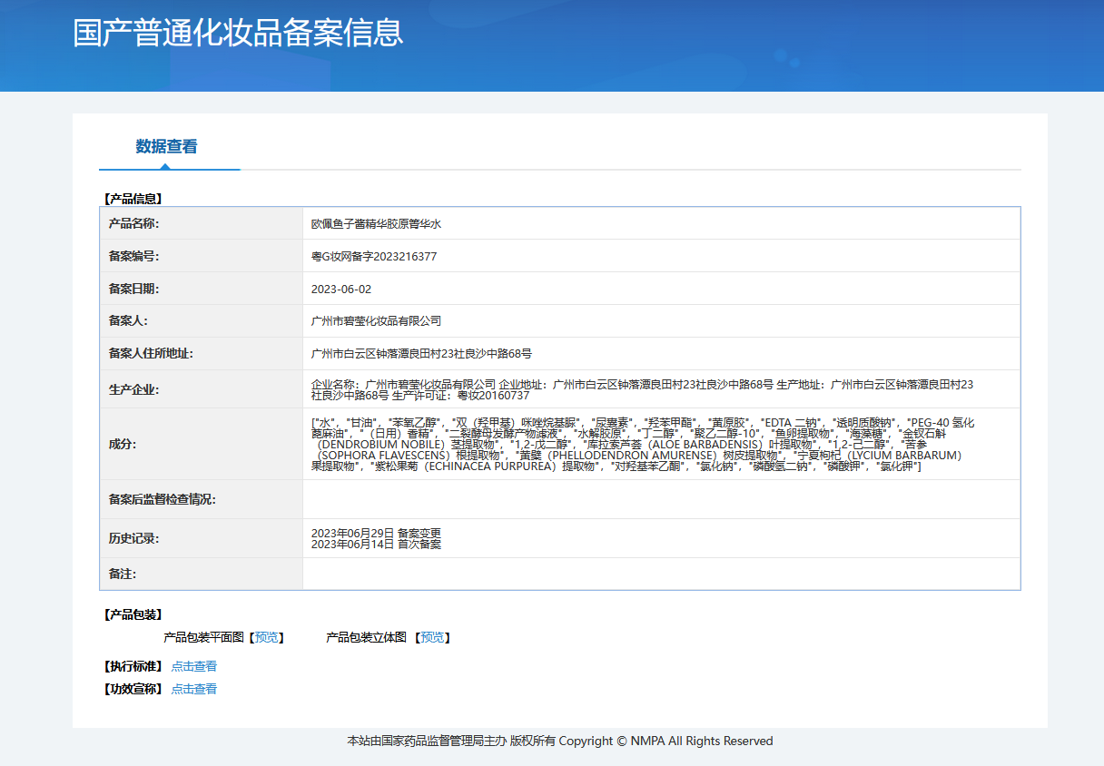The width and height of the screenshot is (1104, 766).
Task: Select the filing number 粤G妆网备字2023216377
Action: (373, 257)
